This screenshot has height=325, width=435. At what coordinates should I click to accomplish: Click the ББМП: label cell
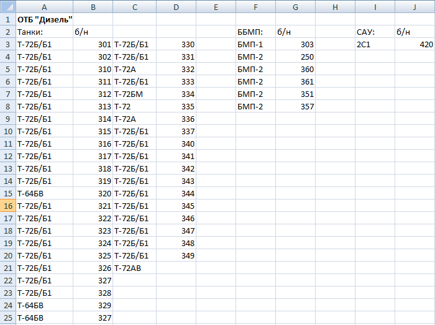256,32
